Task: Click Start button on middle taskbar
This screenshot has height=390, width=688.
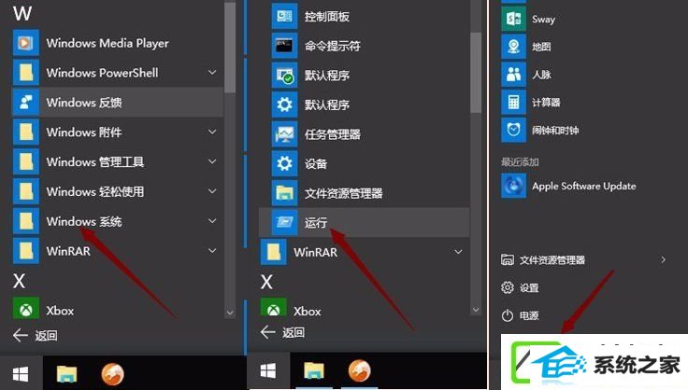Action: click(x=267, y=371)
